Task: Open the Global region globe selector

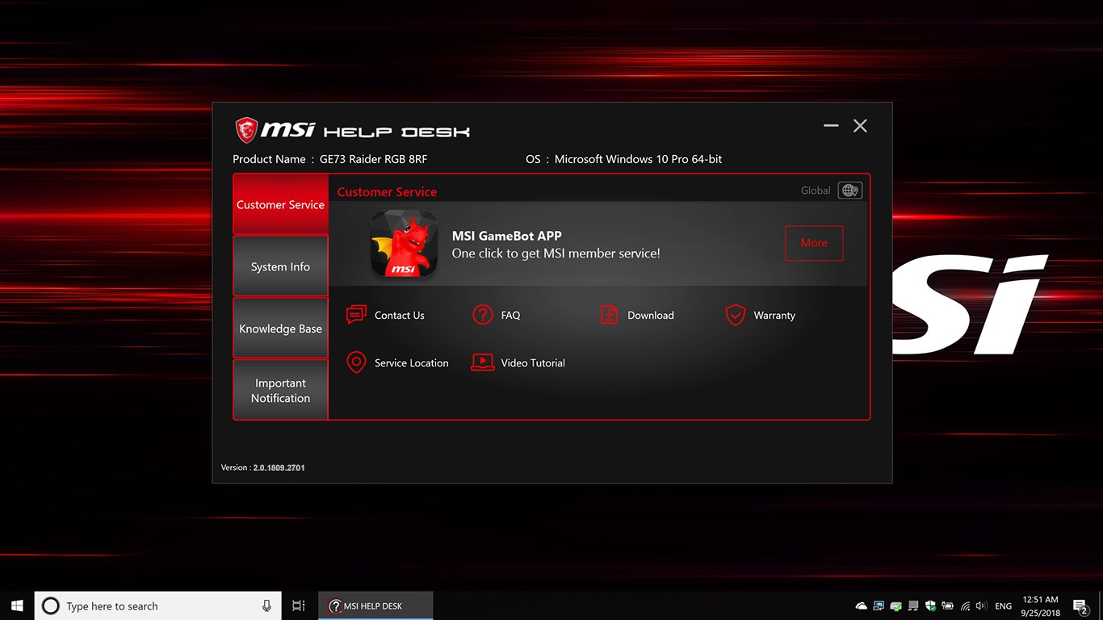Action: pos(849,190)
